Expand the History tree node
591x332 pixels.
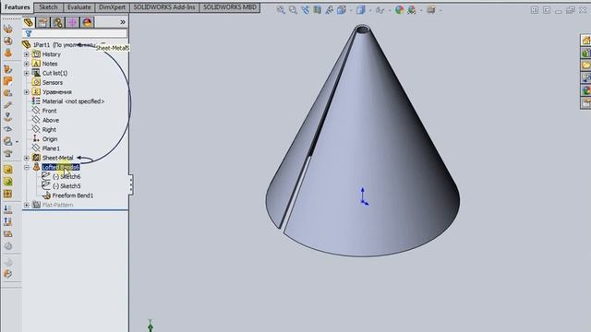point(27,54)
